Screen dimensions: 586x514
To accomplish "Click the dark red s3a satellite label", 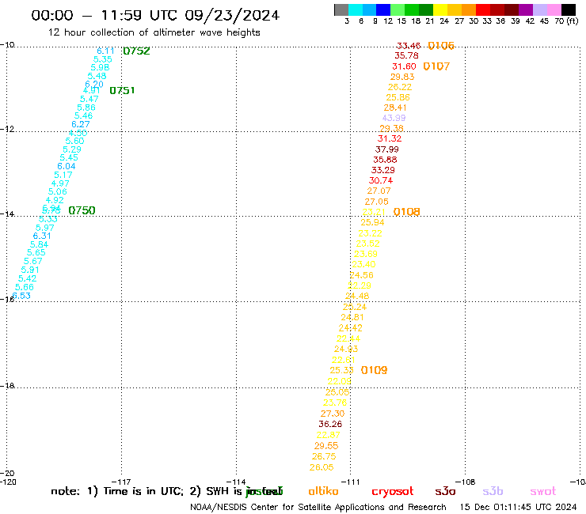I will [x=445, y=492].
